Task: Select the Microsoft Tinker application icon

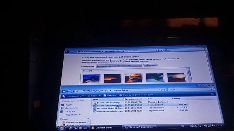Action: (x=95, y=108)
